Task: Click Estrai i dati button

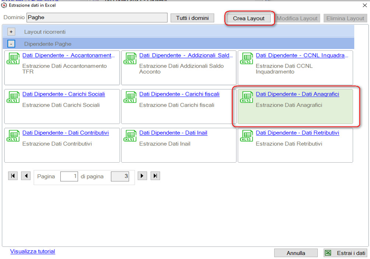Action: (x=345, y=253)
